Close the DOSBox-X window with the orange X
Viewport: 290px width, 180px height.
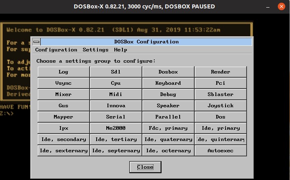click(x=281, y=7)
